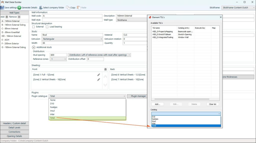Select None in plugin catalogue list
This screenshot has height=143, width=256.
point(87,100)
